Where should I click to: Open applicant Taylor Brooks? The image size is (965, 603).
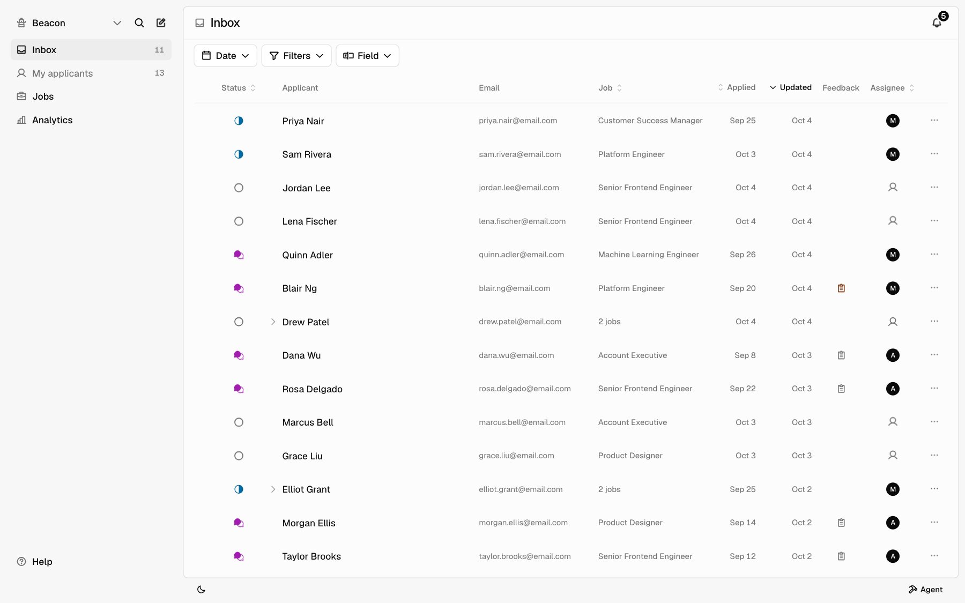point(311,556)
